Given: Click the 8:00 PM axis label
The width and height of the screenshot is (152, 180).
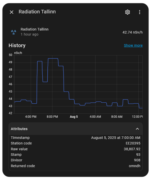Looking at the screenshot, I should [52, 117].
